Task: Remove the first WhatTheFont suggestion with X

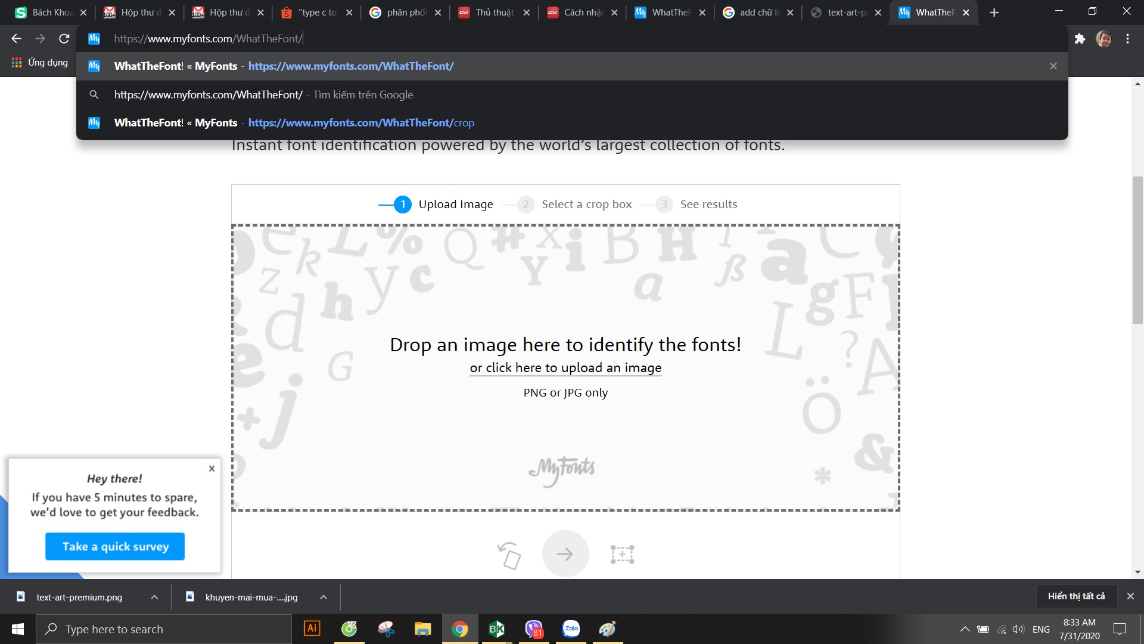Action: tap(1053, 66)
